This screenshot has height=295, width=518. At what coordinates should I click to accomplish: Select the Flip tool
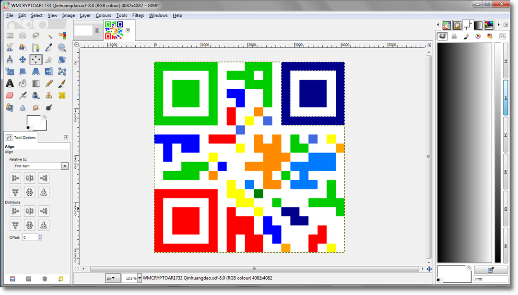pos(49,71)
